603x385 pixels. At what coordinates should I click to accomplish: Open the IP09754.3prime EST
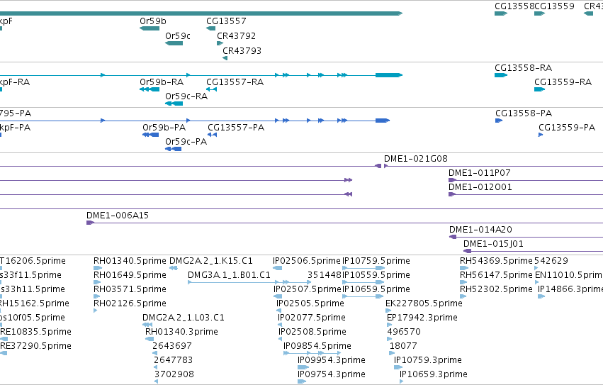[x=302, y=381]
